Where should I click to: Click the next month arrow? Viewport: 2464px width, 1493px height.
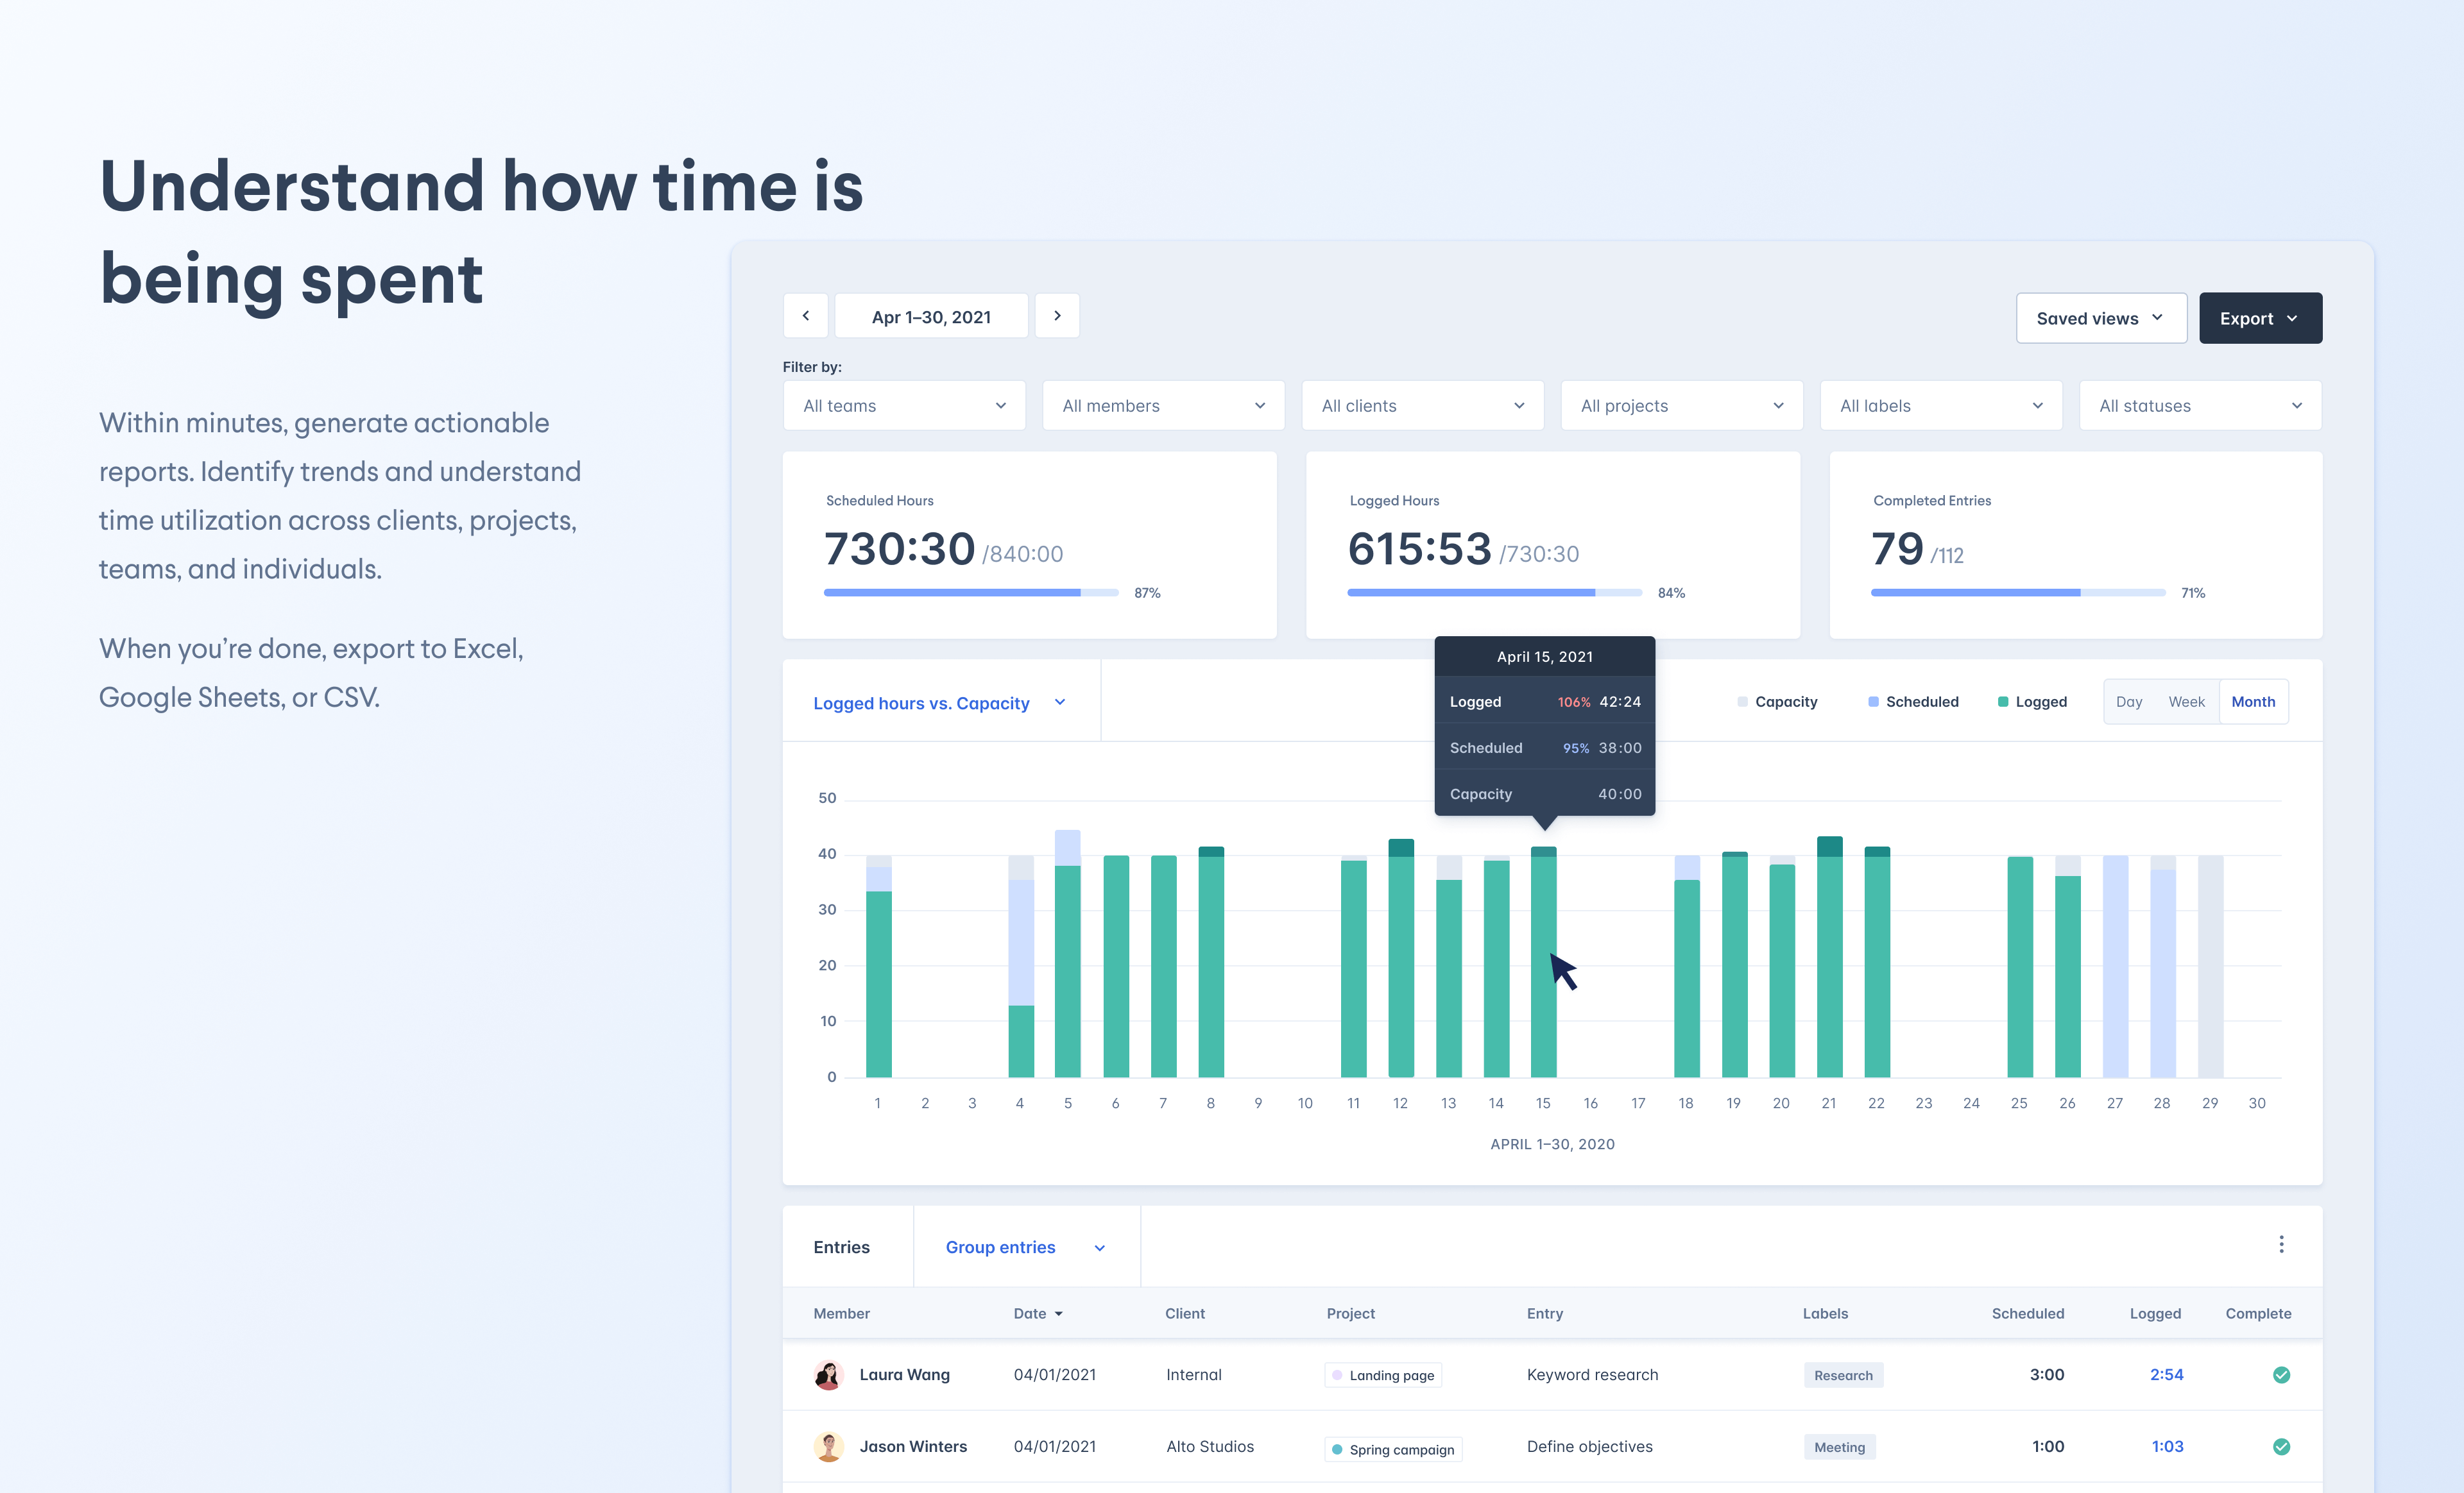pyautogui.click(x=1057, y=315)
